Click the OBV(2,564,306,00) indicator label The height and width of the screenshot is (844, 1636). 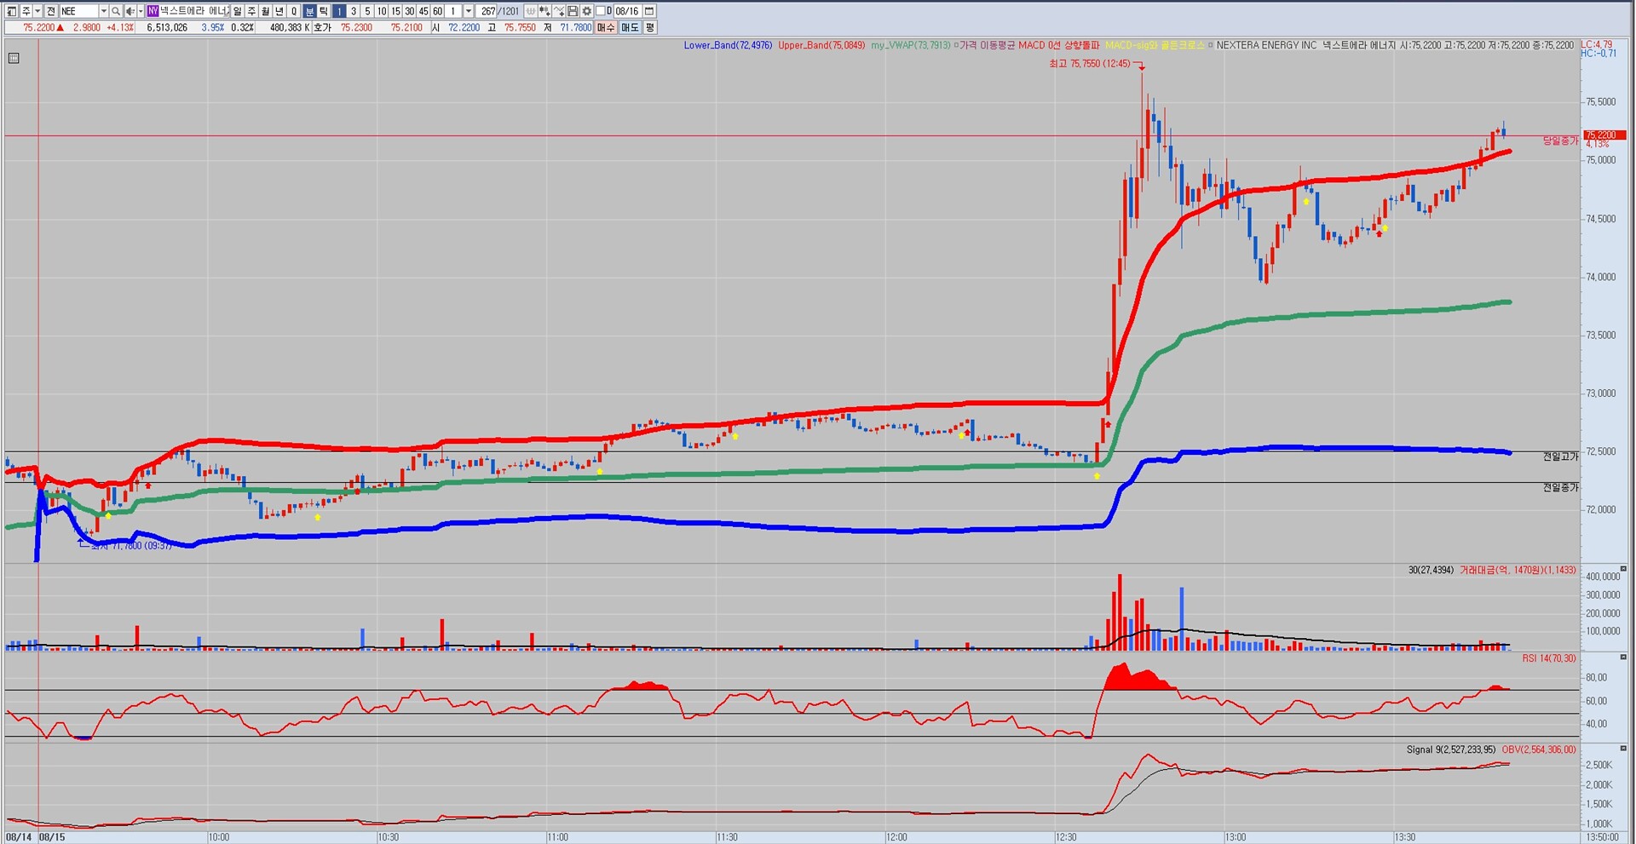click(1539, 749)
